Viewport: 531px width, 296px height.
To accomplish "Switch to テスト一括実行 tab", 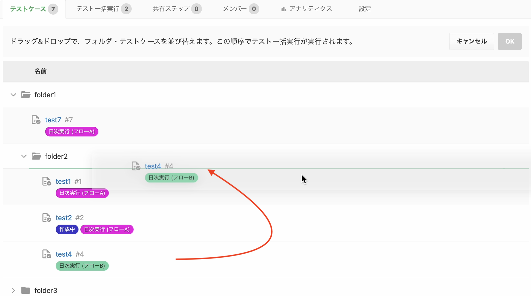I will tap(104, 9).
